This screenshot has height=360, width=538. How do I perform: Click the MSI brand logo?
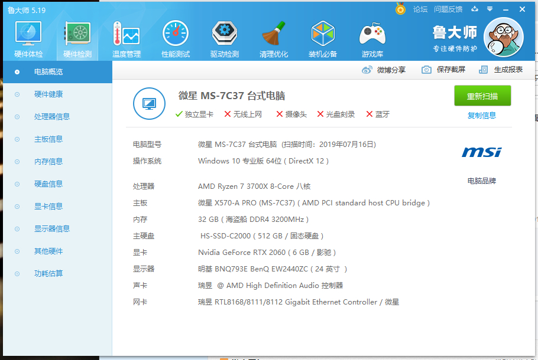tap(482, 152)
